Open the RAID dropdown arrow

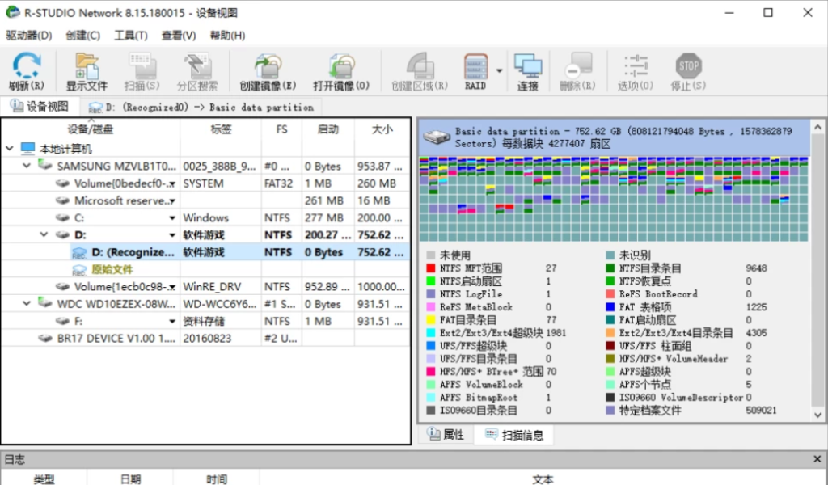tap(499, 70)
